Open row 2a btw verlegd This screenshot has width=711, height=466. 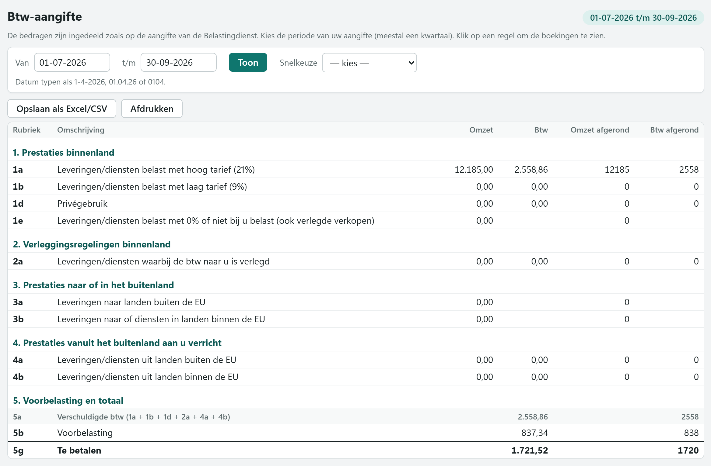(x=355, y=261)
